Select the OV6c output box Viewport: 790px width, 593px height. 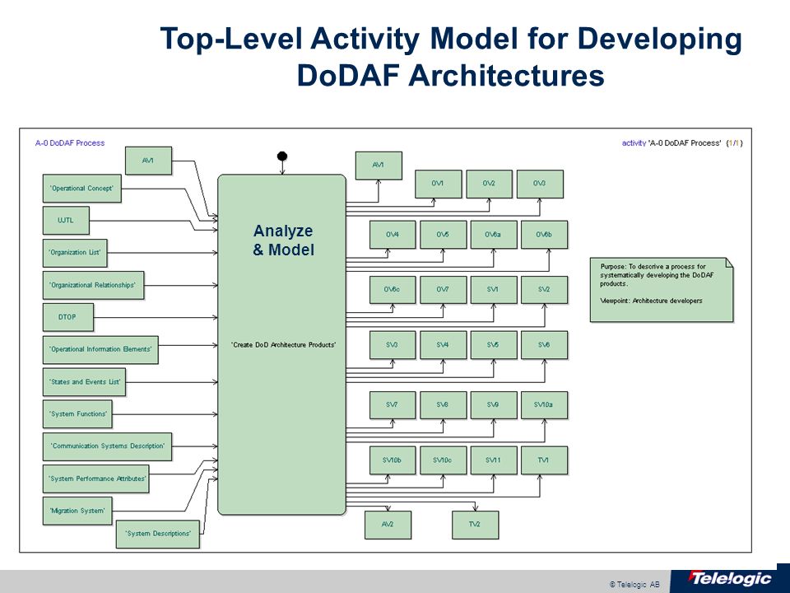[x=393, y=289]
